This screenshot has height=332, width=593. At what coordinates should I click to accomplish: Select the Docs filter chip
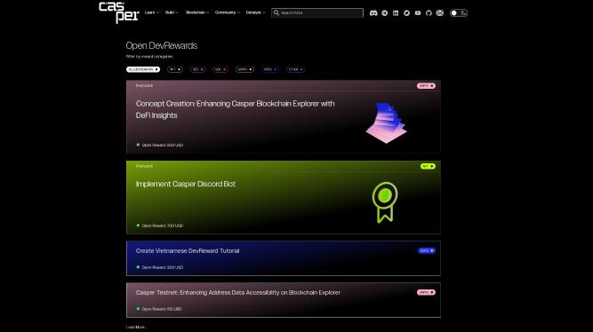coord(270,69)
